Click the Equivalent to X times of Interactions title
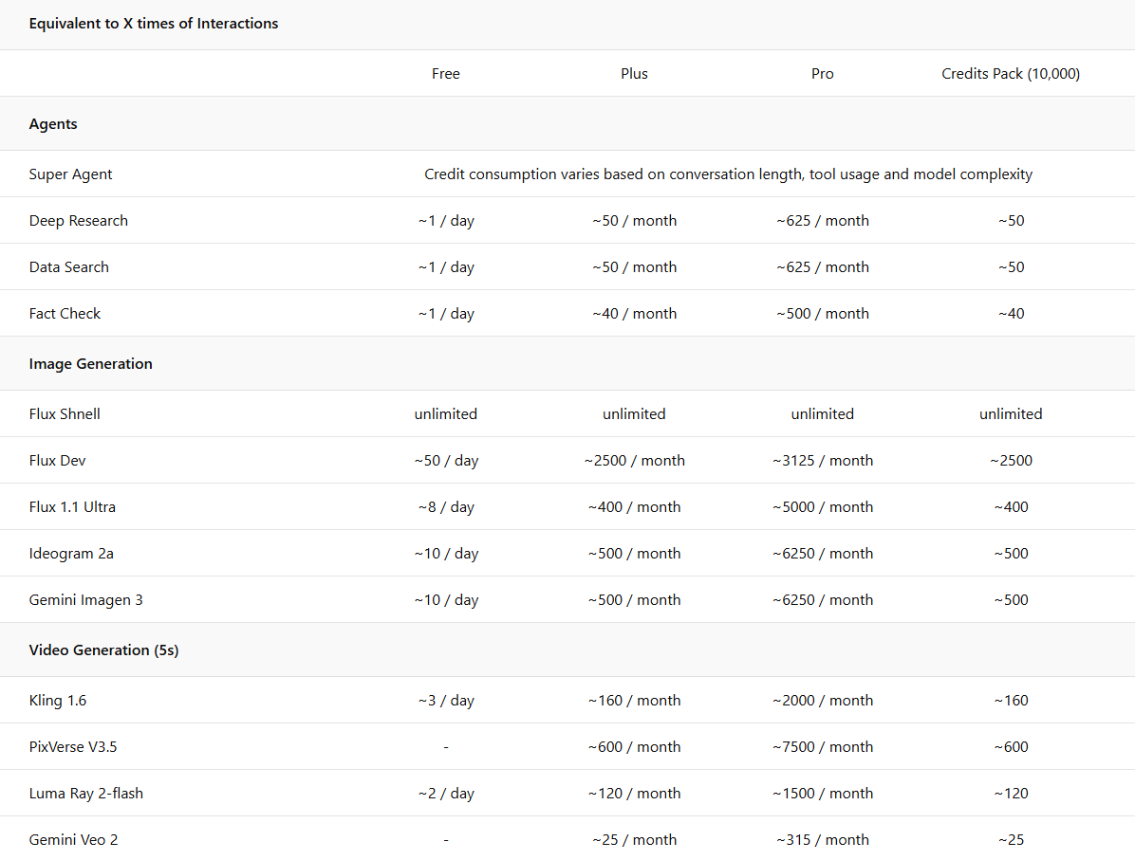Image resolution: width=1135 pixels, height=860 pixels. (154, 24)
